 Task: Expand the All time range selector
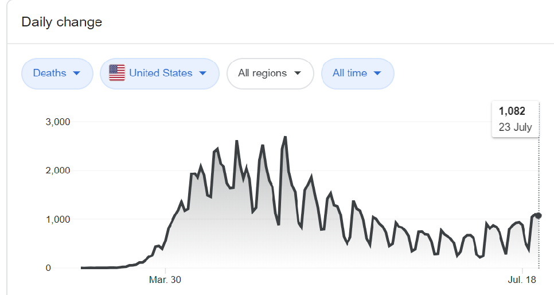[x=357, y=73]
